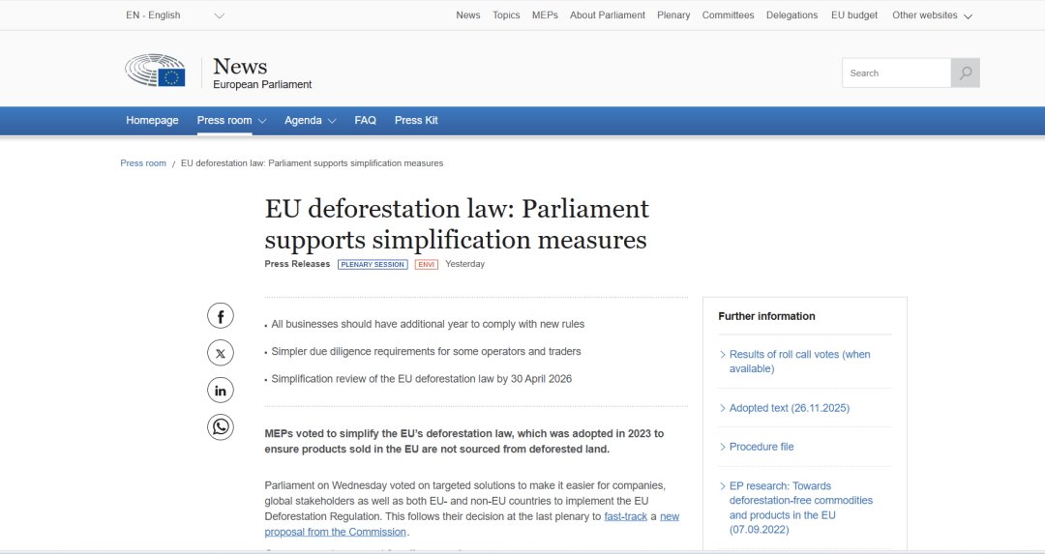Screen dimensions: 1045x554
Task: Expand the Other websites dropdown
Action: click(931, 15)
